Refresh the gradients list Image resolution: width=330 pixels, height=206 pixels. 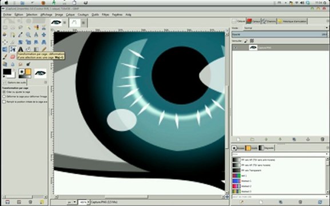[320, 202]
